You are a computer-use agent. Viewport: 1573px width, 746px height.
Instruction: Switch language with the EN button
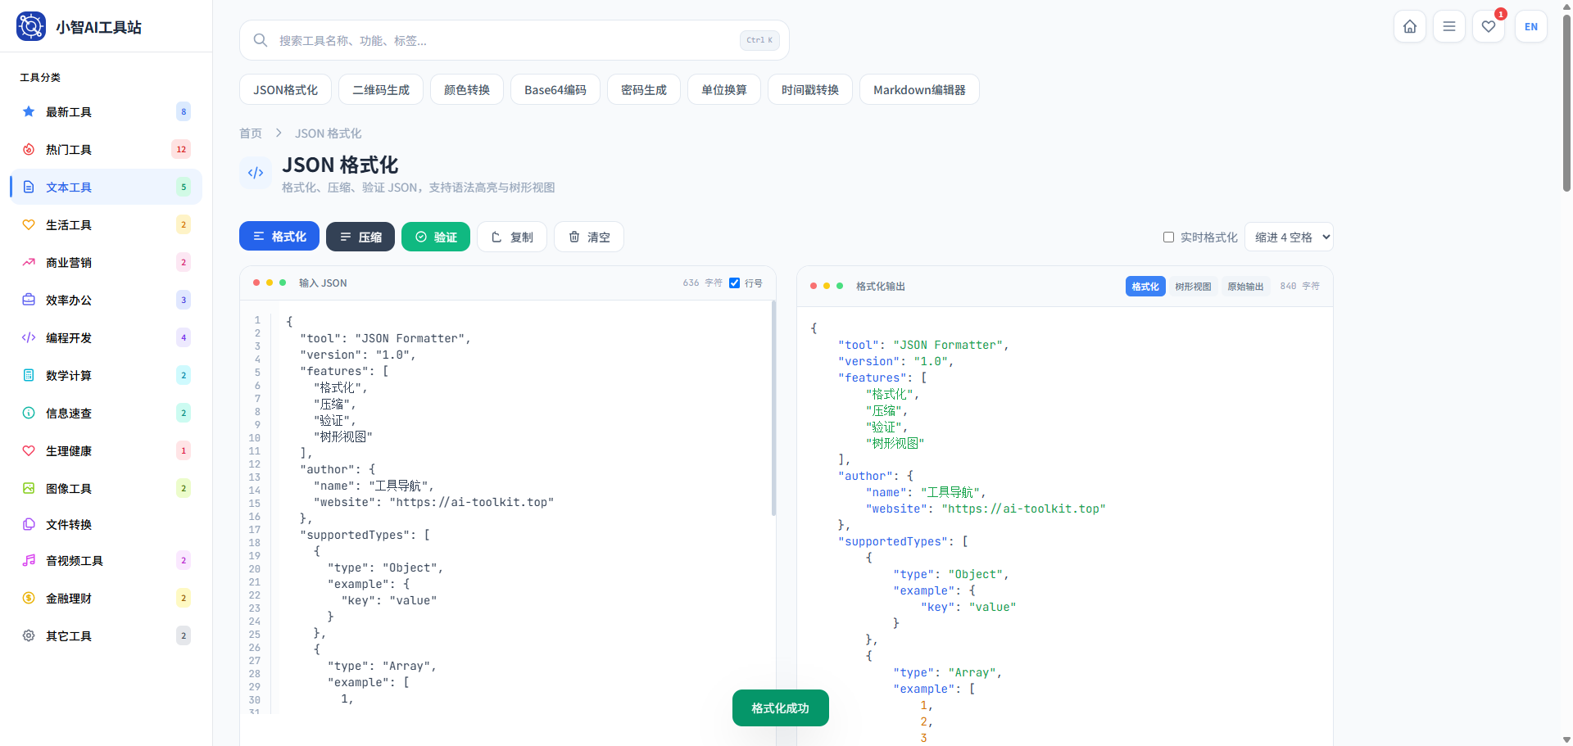[1530, 26]
